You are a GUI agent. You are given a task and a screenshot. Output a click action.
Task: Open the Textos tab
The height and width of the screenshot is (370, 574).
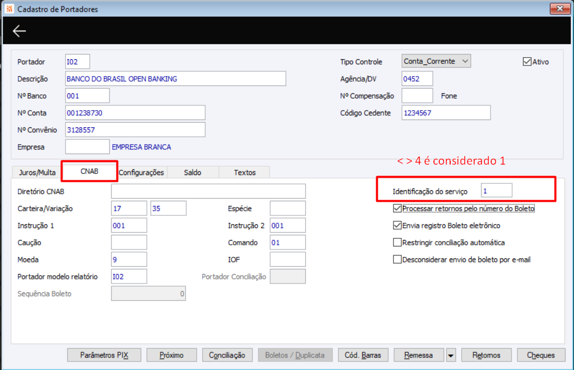click(x=245, y=172)
